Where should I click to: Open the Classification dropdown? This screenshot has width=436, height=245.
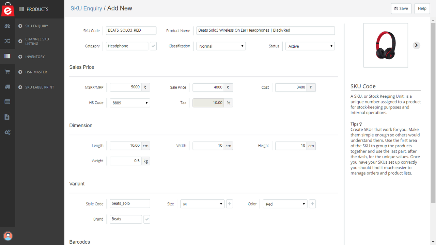(x=221, y=46)
